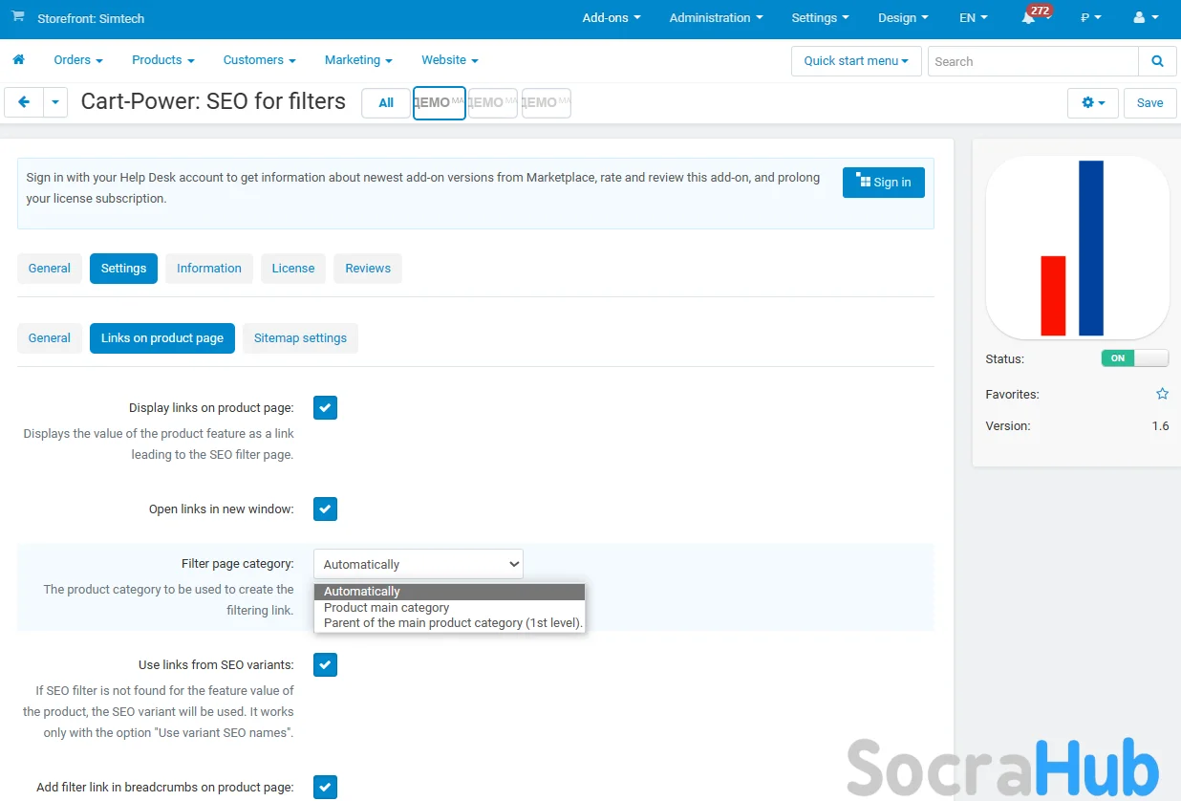Focus the Search input field
Image resolution: width=1181 pixels, height=801 pixels.
point(1032,61)
